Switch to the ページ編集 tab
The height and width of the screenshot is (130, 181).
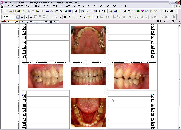pyautogui.click(x=13, y=22)
